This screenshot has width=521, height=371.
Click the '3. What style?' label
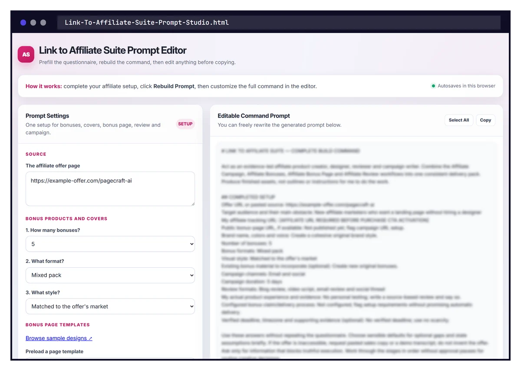click(x=43, y=292)
